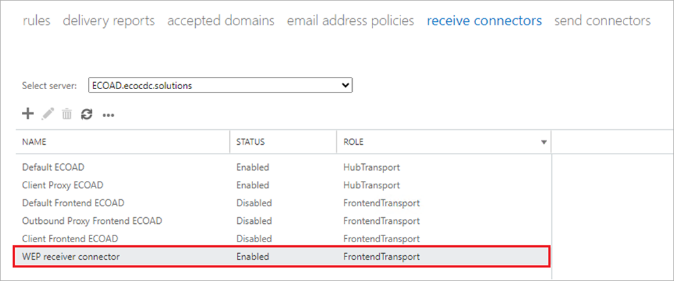
Task: Click the edit pencil icon
Action: [x=47, y=114]
